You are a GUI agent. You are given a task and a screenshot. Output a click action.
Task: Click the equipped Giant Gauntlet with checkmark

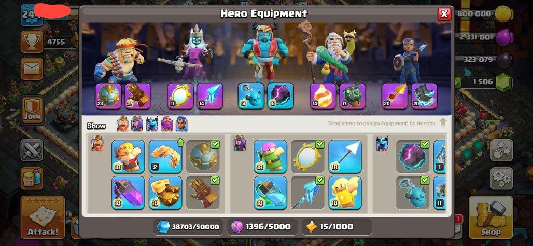tap(203, 193)
